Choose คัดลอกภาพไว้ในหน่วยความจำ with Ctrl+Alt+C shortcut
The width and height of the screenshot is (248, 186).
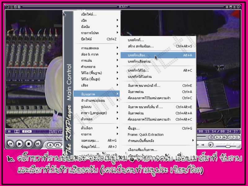[x=158, y=119]
